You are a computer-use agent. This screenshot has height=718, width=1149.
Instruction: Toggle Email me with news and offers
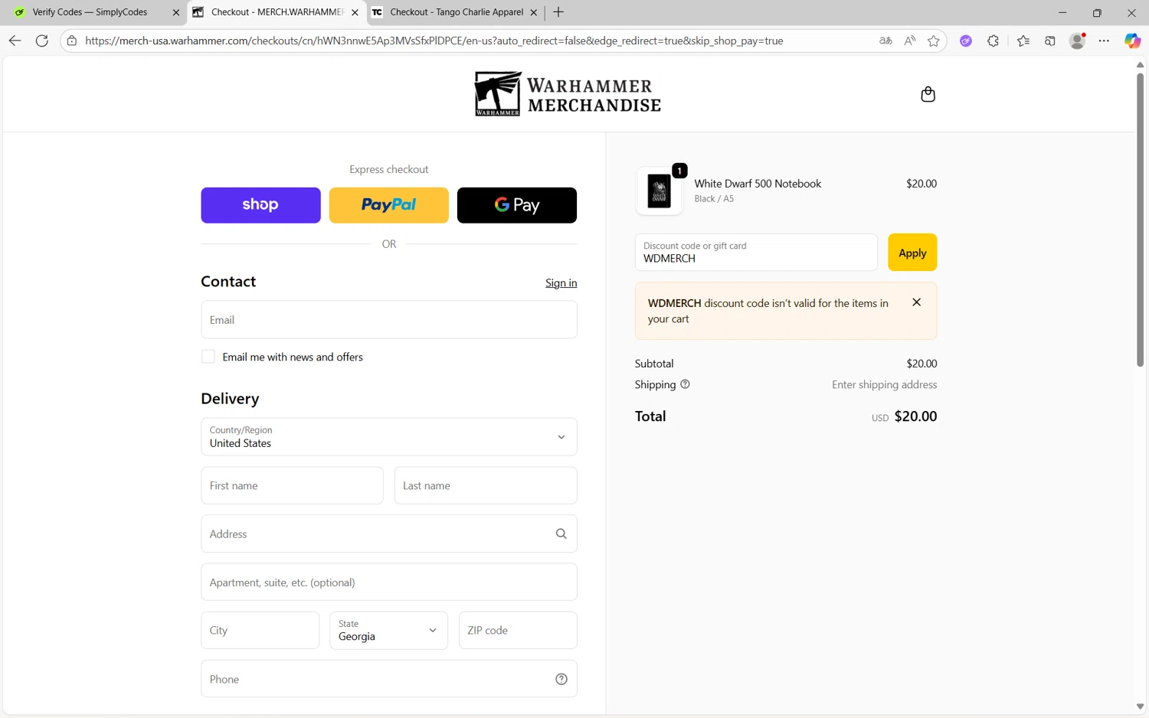point(208,357)
